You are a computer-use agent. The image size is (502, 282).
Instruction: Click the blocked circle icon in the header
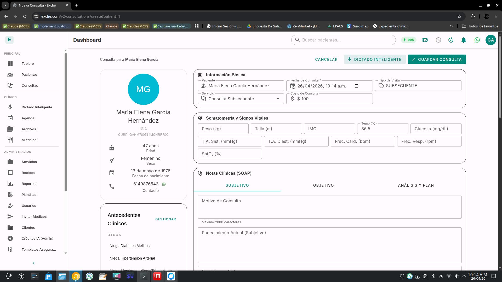tap(438, 40)
